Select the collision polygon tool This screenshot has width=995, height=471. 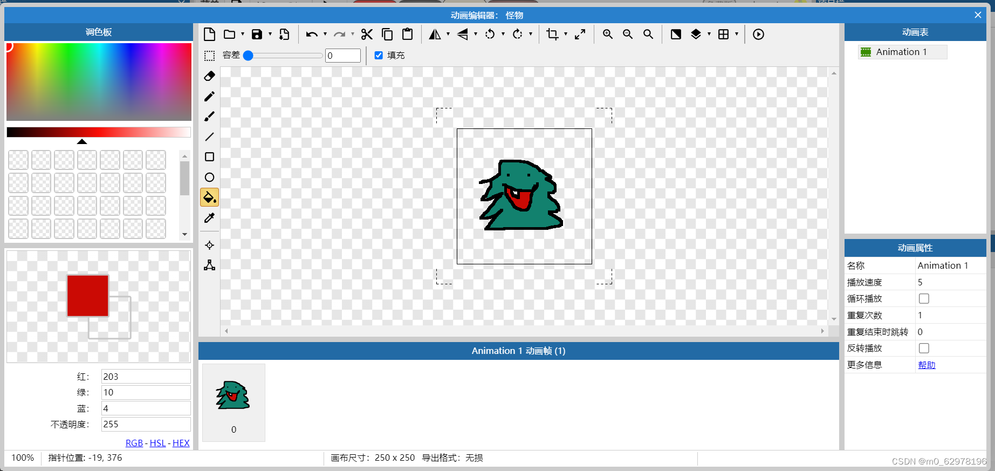(x=210, y=265)
